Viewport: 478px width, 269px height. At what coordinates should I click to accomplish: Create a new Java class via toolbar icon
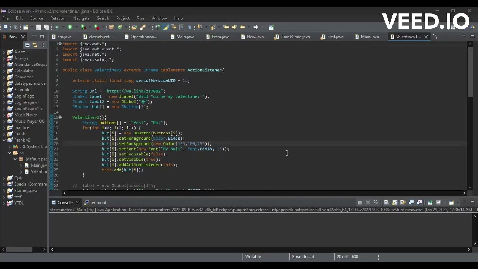[120, 27]
